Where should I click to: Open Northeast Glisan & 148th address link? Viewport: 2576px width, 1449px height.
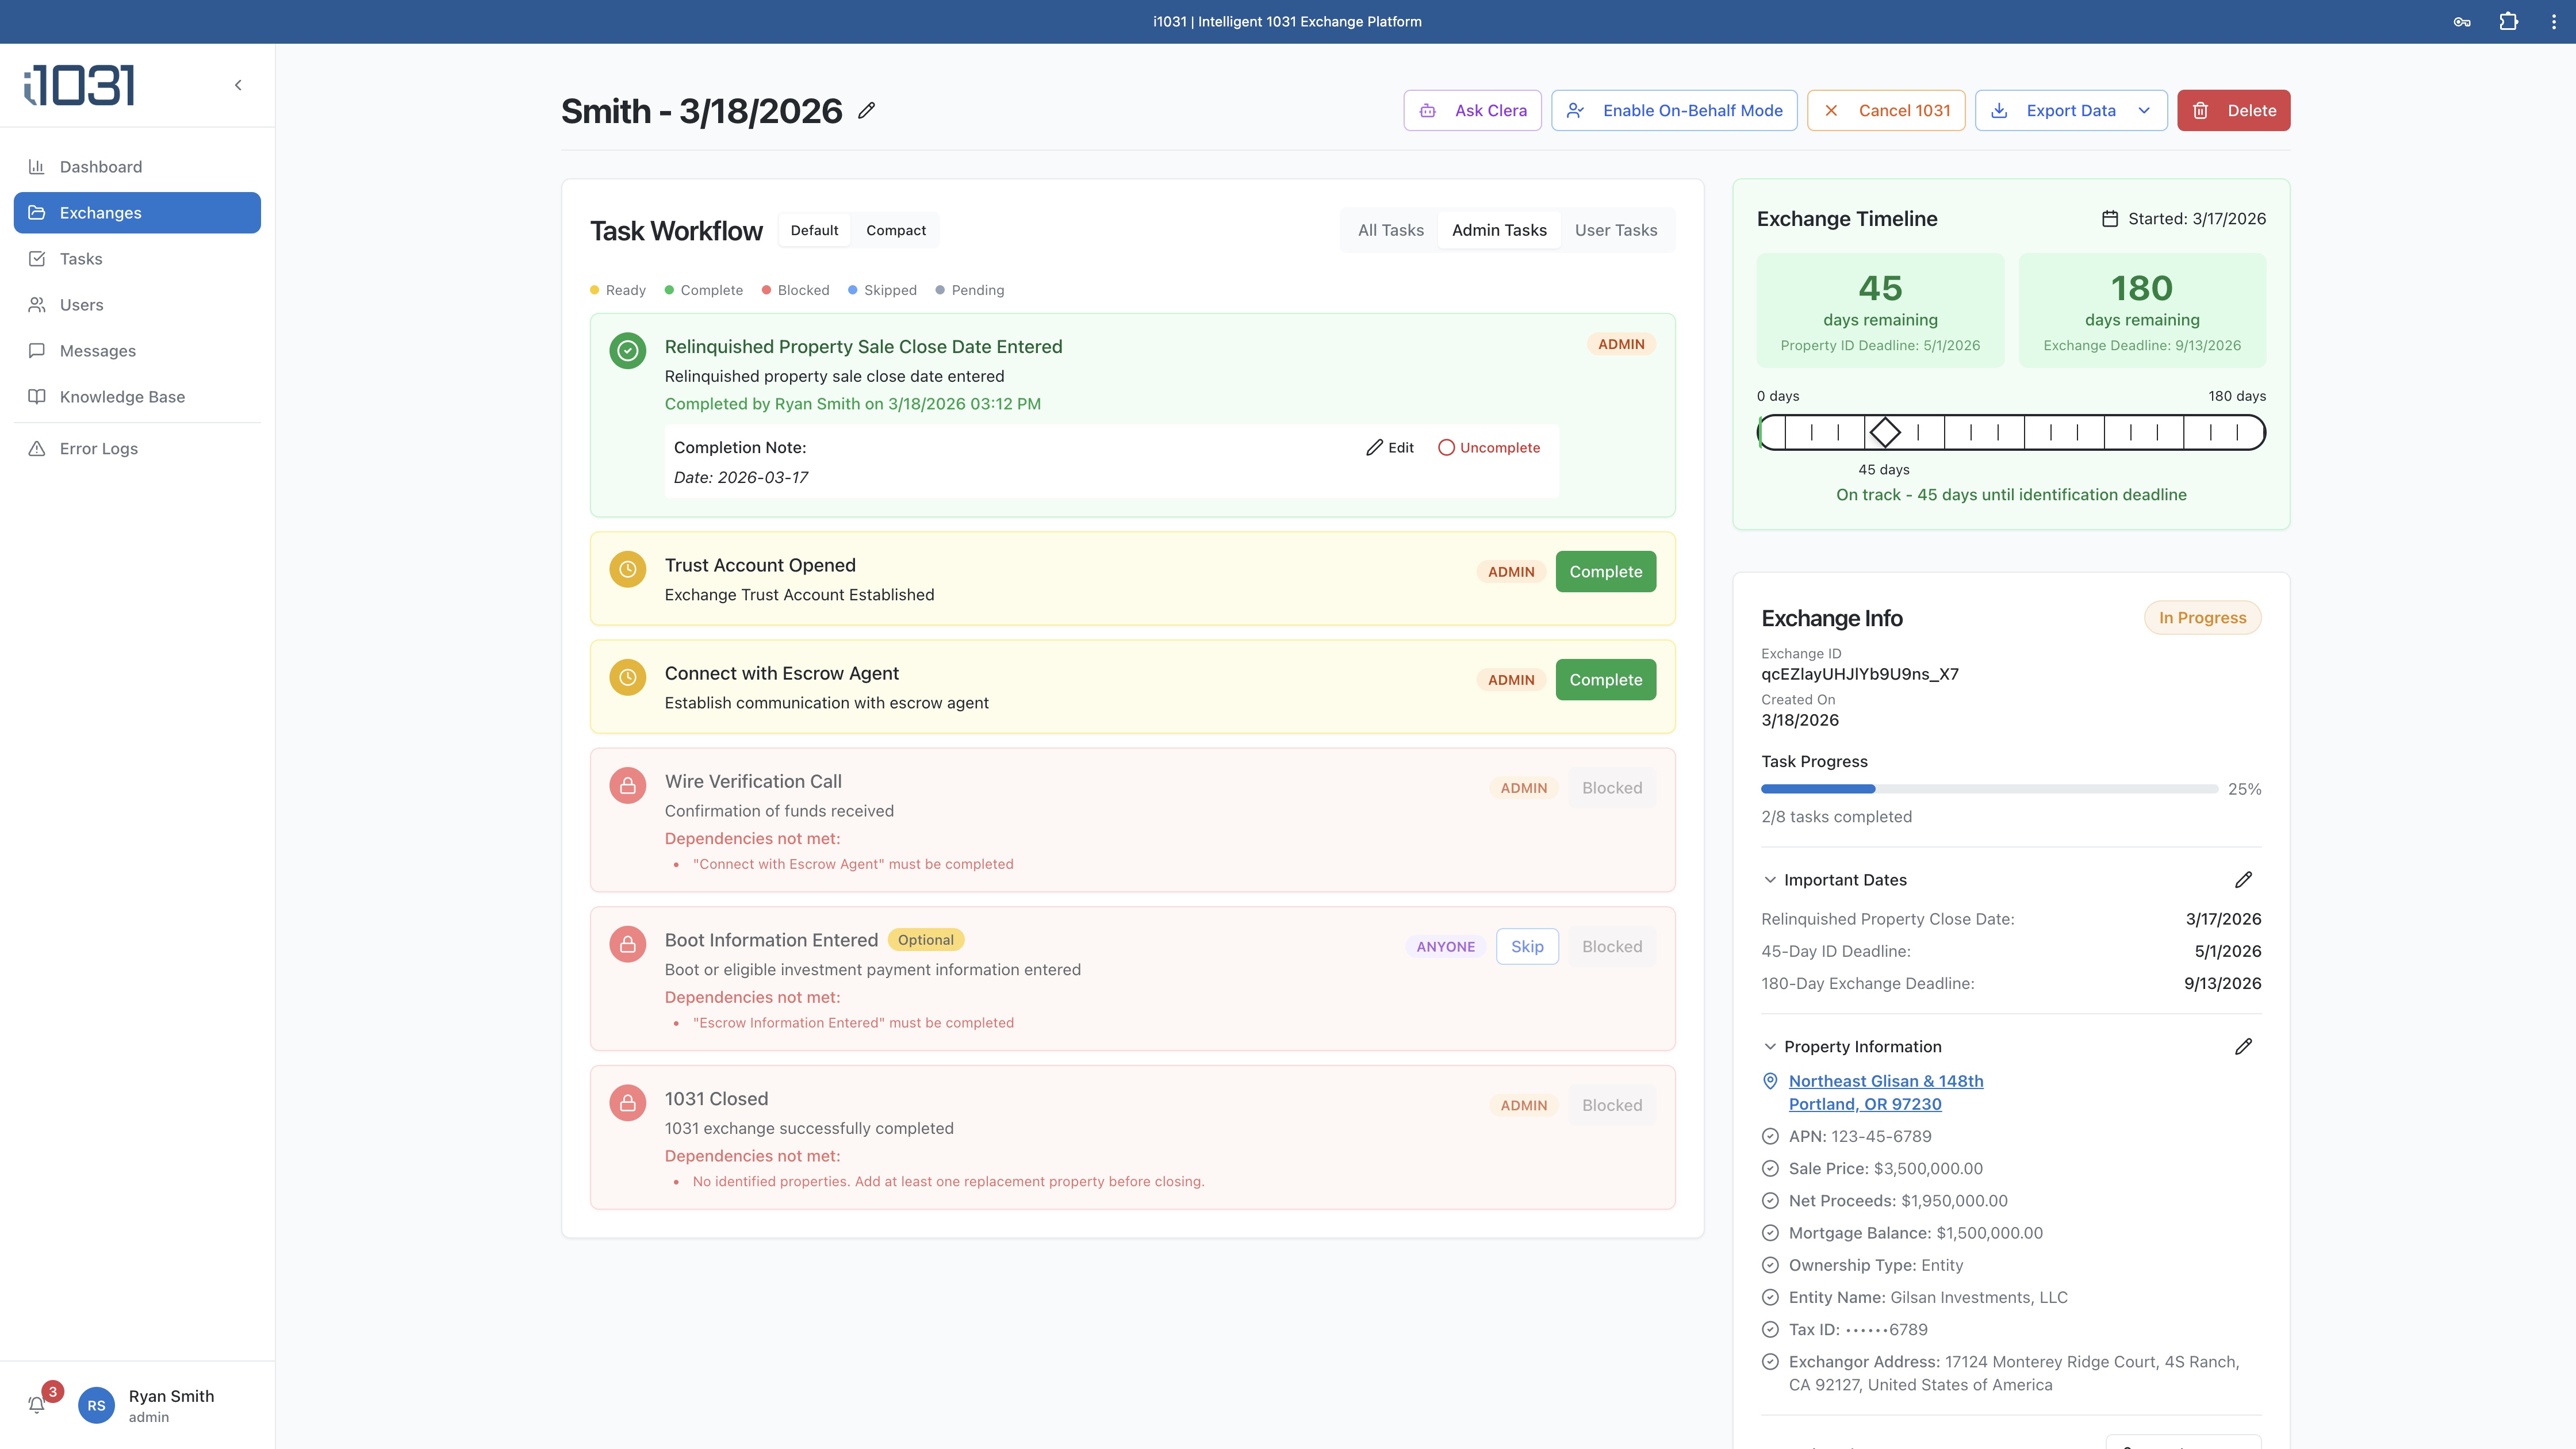click(1885, 1081)
